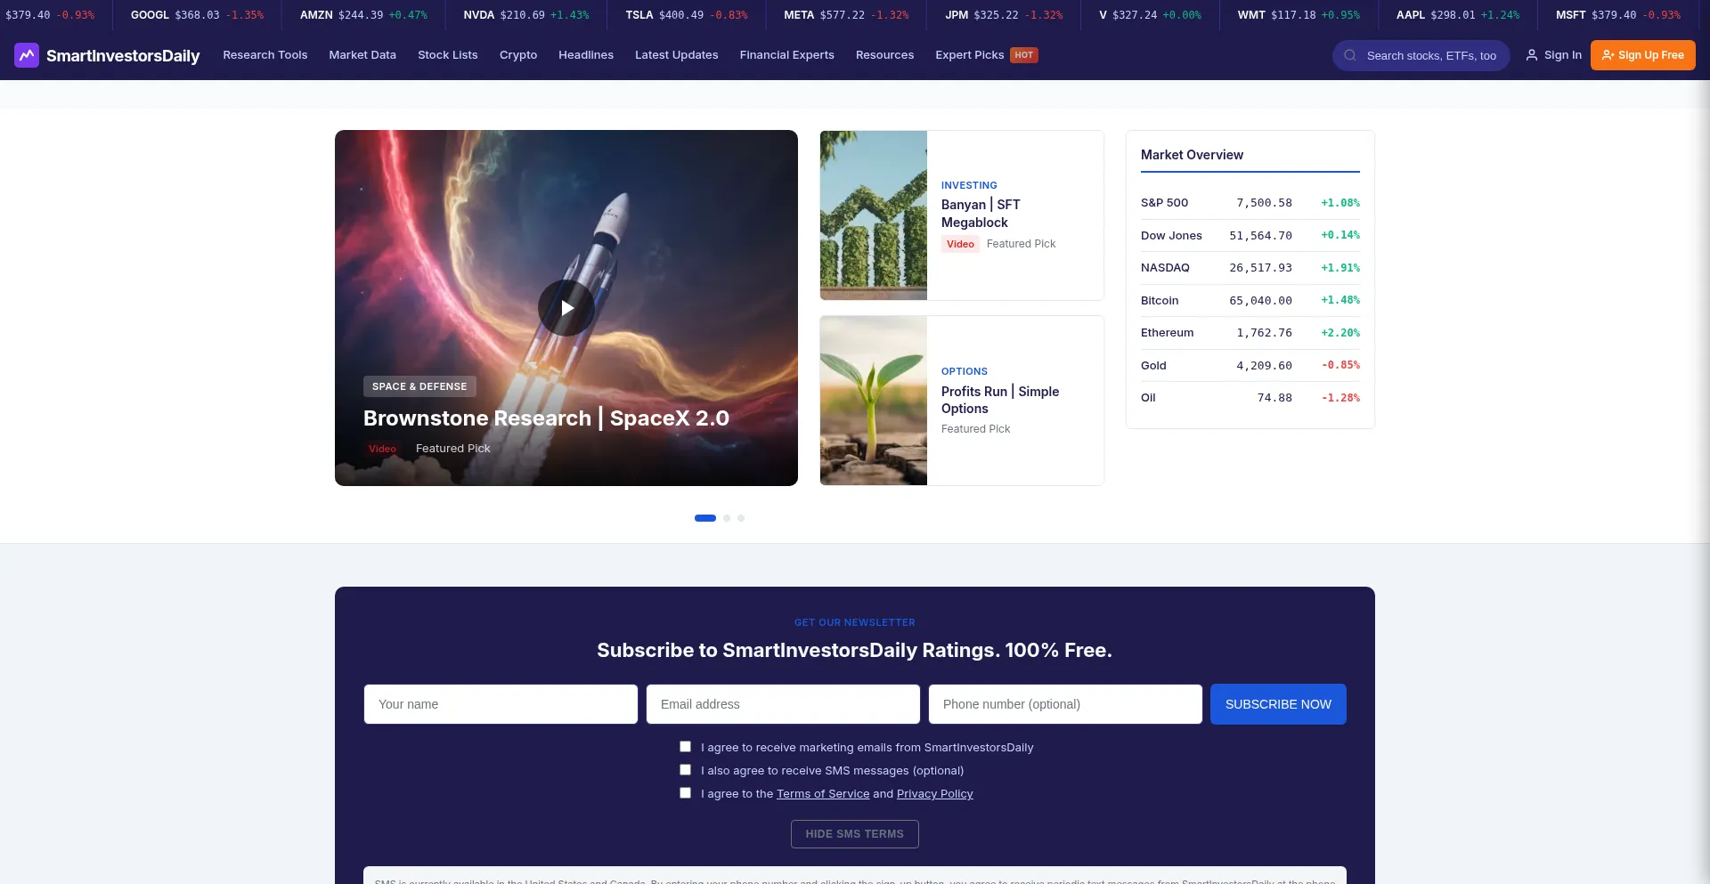This screenshot has width=1710, height=884.
Task: Click the Video badge on the Banyan card
Action: point(960,244)
